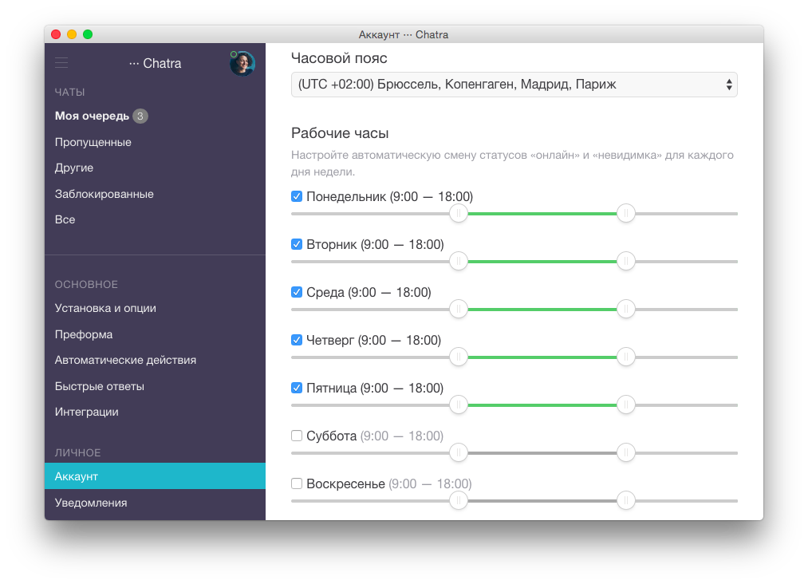Click the Вторник start time slider handle

click(x=459, y=262)
